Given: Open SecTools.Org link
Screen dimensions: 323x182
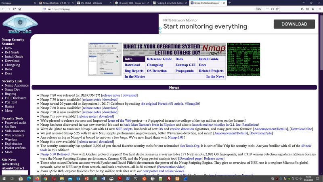Looking at the screenshot, I should (x=190, y=146).
